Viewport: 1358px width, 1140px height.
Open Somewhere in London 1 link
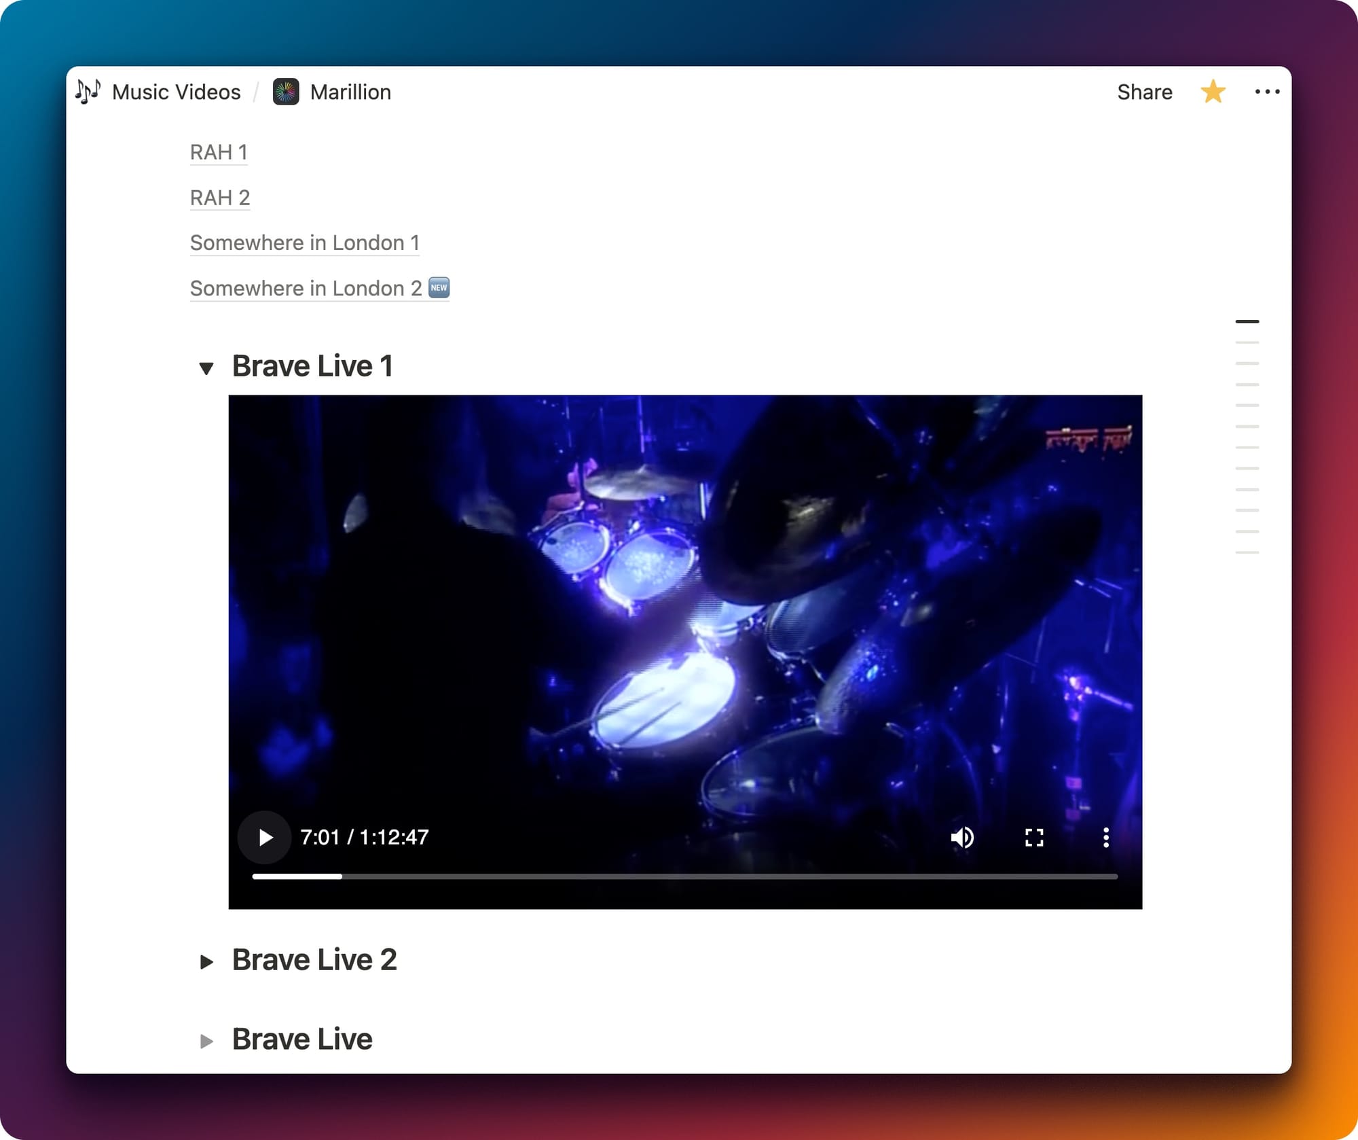[x=305, y=243]
